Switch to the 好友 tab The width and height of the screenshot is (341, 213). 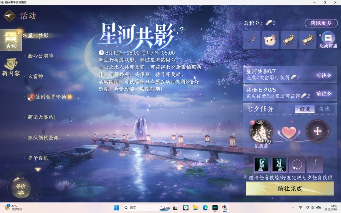[305, 109]
